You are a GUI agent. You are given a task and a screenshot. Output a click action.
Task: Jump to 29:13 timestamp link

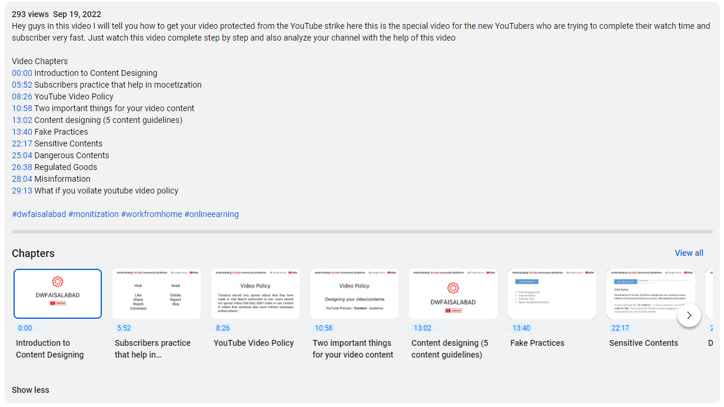(x=22, y=191)
